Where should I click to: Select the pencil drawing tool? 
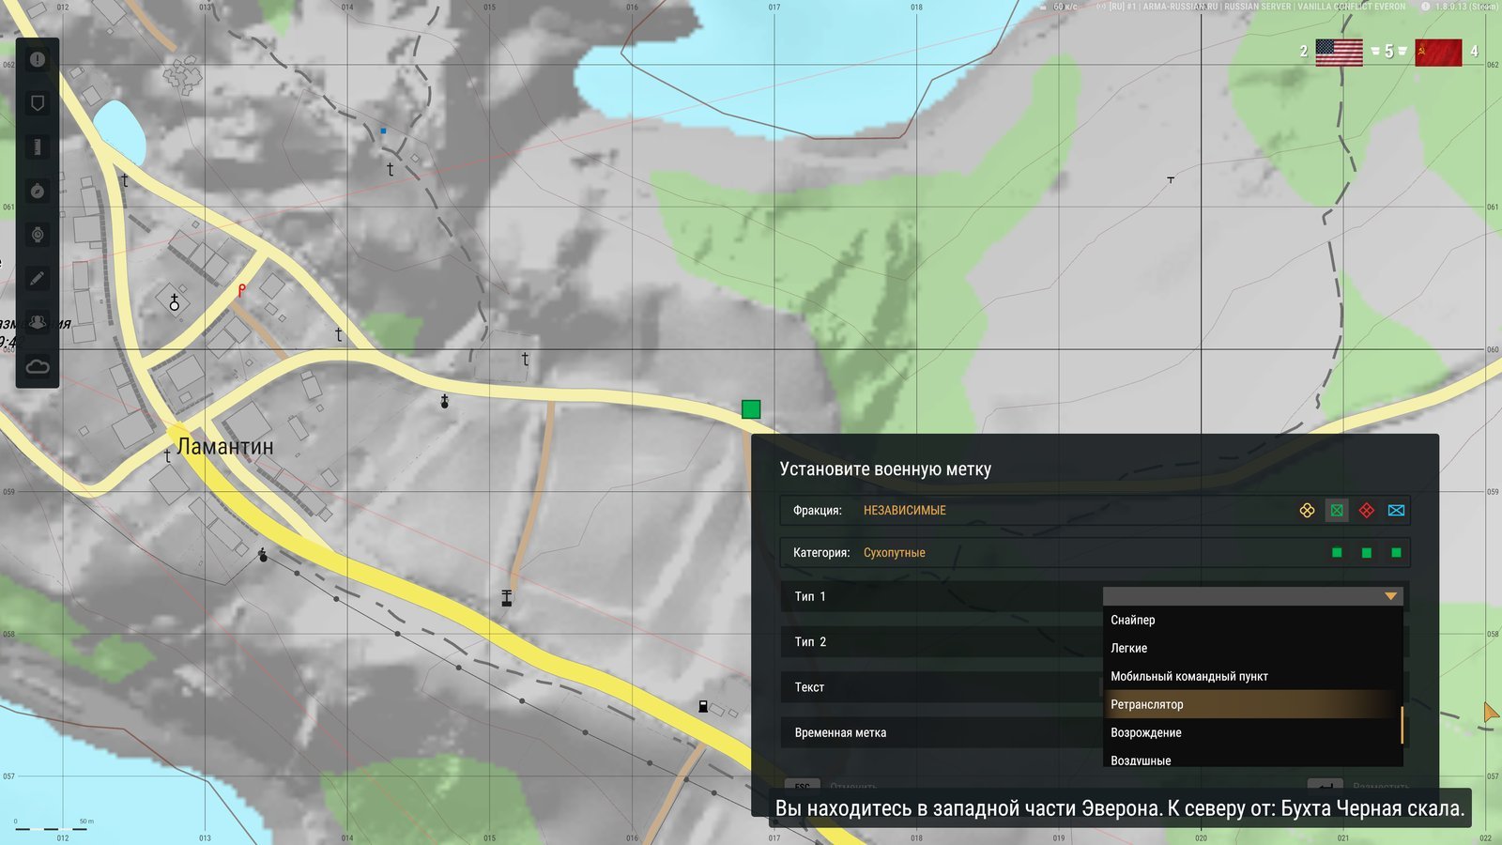click(38, 278)
